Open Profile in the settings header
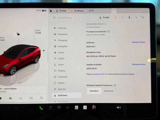This screenshot has width=160, height=120. pyautogui.click(x=104, y=17)
